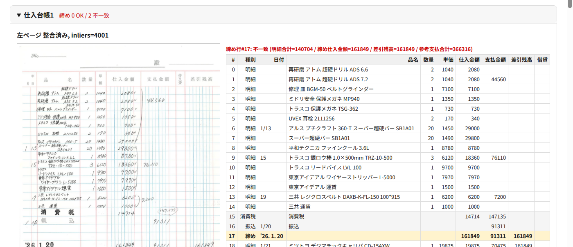This screenshot has width=573, height=247.
Task: Click the red 締め 0 OK / 2 不一致 status
Action: tap(84, 16)
